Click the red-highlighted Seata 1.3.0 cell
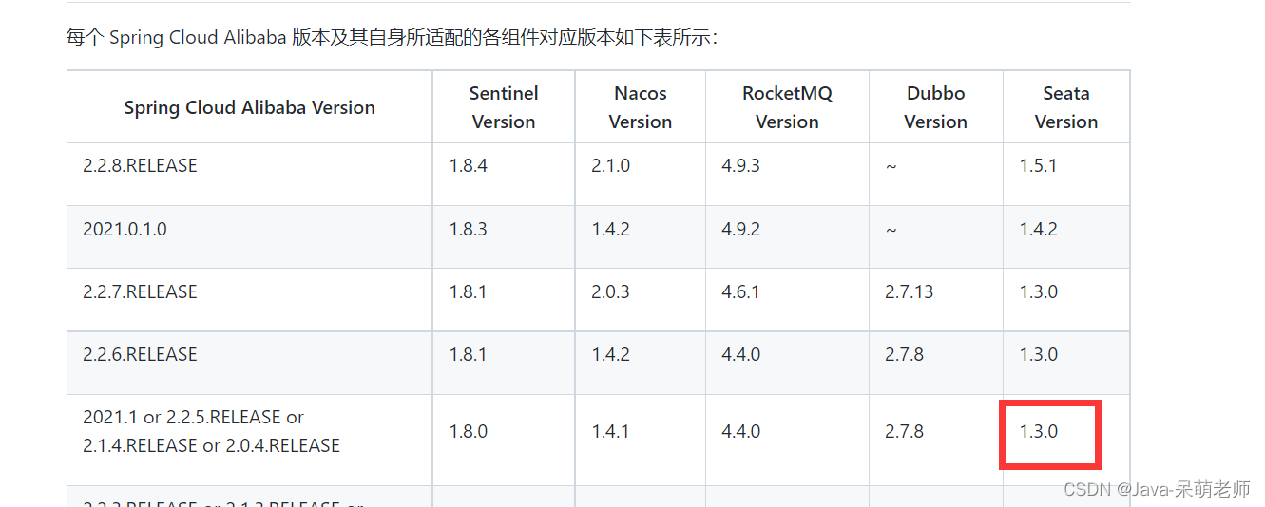Image resolution: width=1265 pixels, height=507 pixels. pyautogui.click(x=1049, y=435)
